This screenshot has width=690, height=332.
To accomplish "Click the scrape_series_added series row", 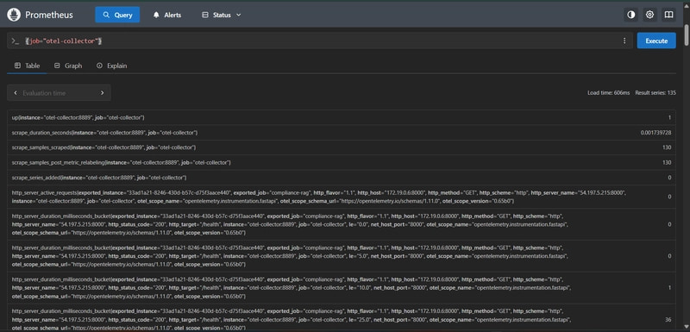I will [342, 178].
